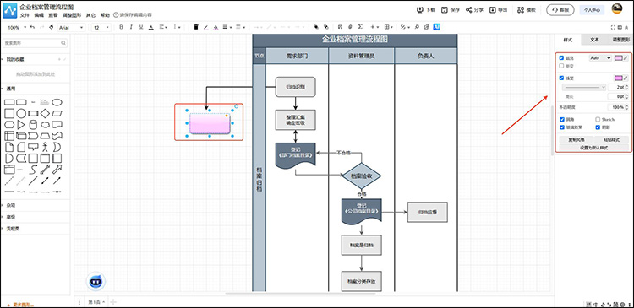Pick the cylinder shape from the palette

(33, 124)
